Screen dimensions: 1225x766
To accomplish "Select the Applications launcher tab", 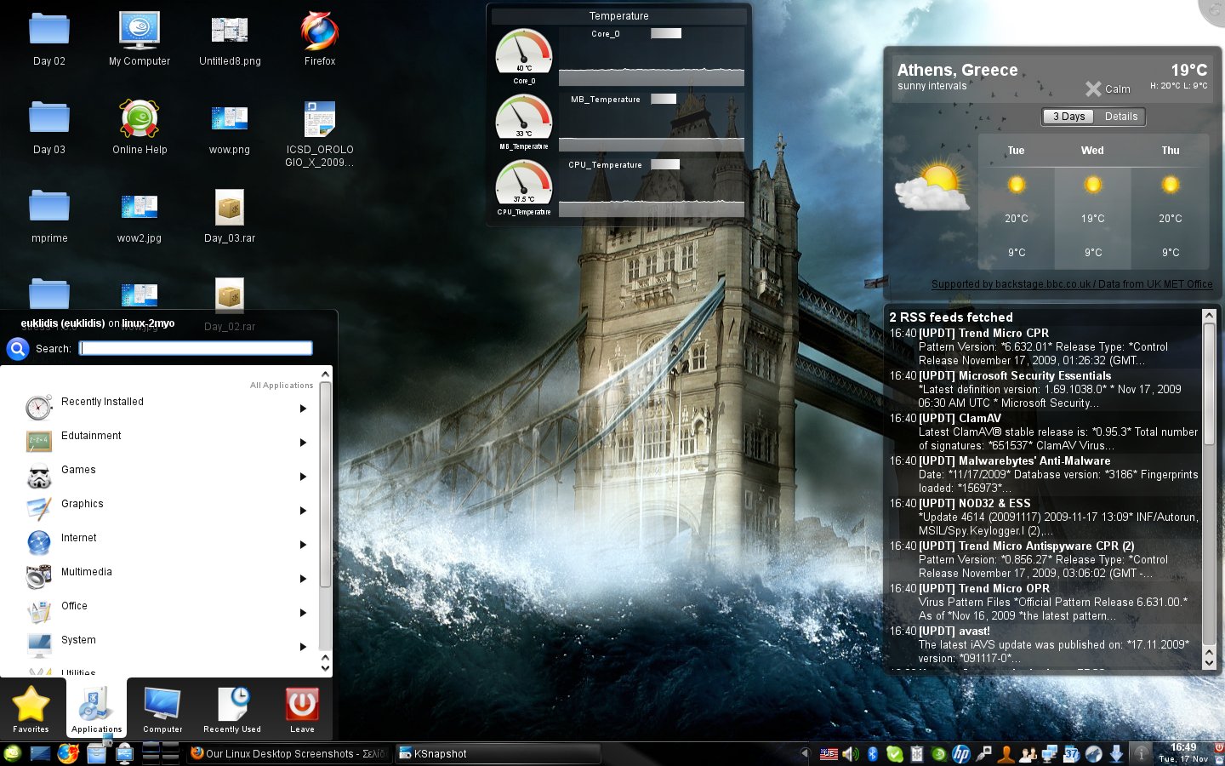I will [96, 709].
